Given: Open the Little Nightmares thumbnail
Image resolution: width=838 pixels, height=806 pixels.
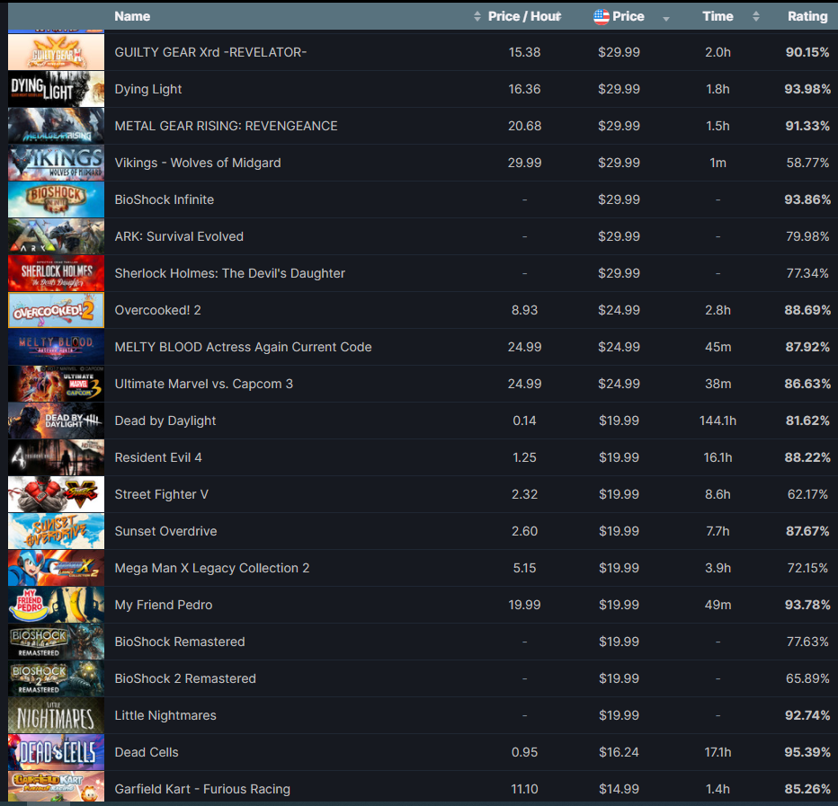Looking at the screenshot, I should 56,716.
